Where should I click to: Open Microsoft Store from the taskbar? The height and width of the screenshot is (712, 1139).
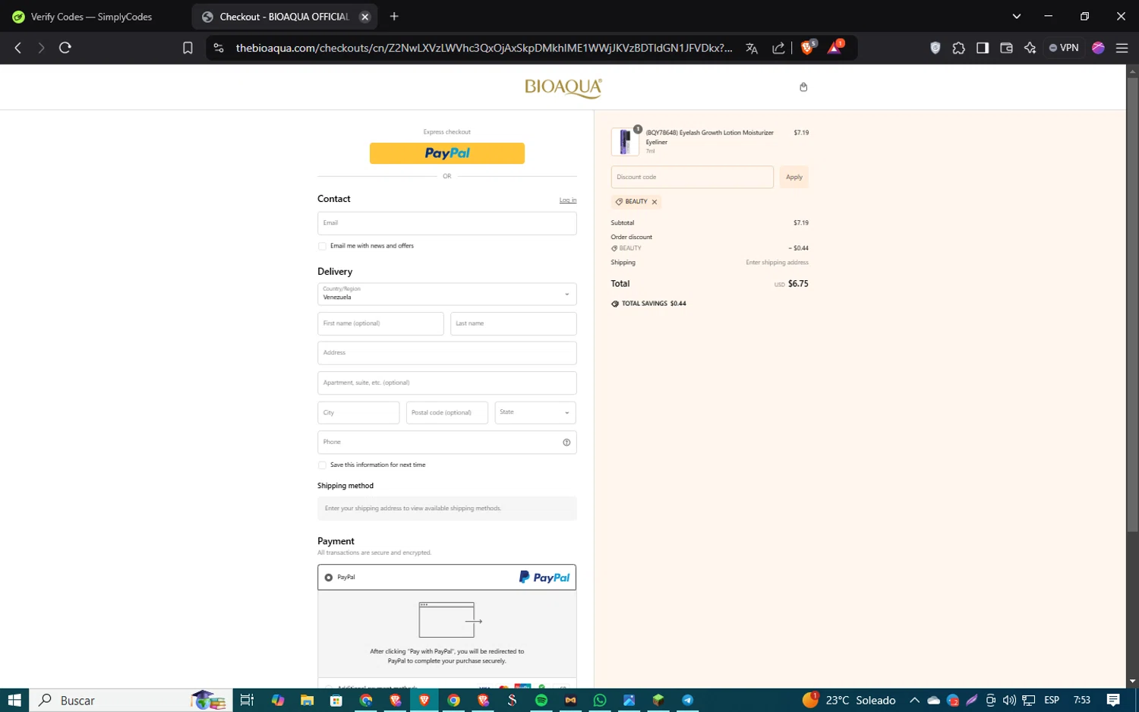(336, 700)
